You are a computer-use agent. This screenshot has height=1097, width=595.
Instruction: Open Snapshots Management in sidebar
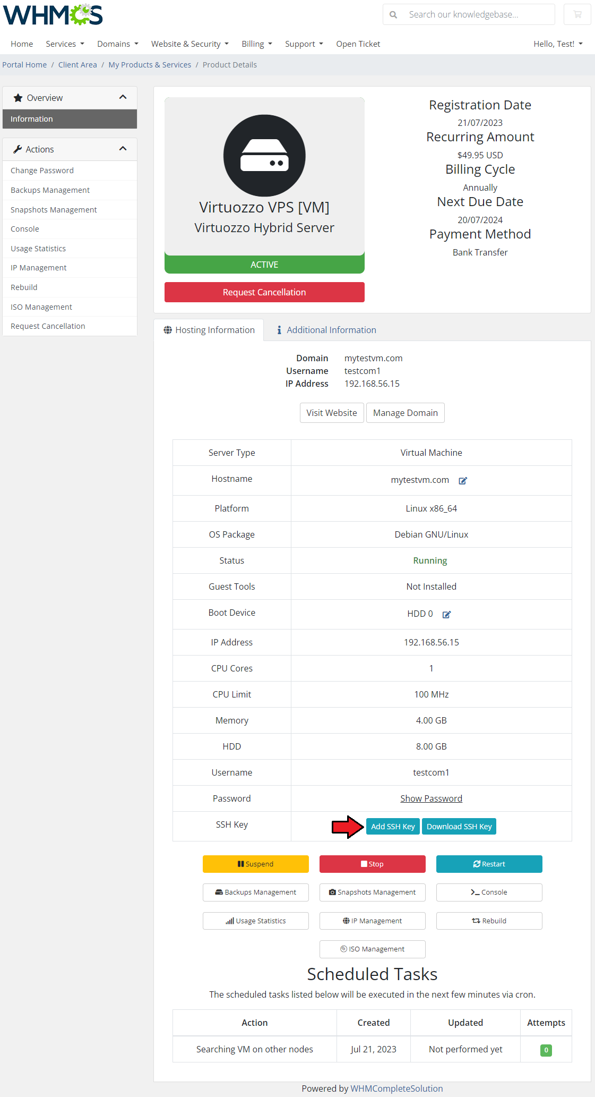click(x=70, y=210)
